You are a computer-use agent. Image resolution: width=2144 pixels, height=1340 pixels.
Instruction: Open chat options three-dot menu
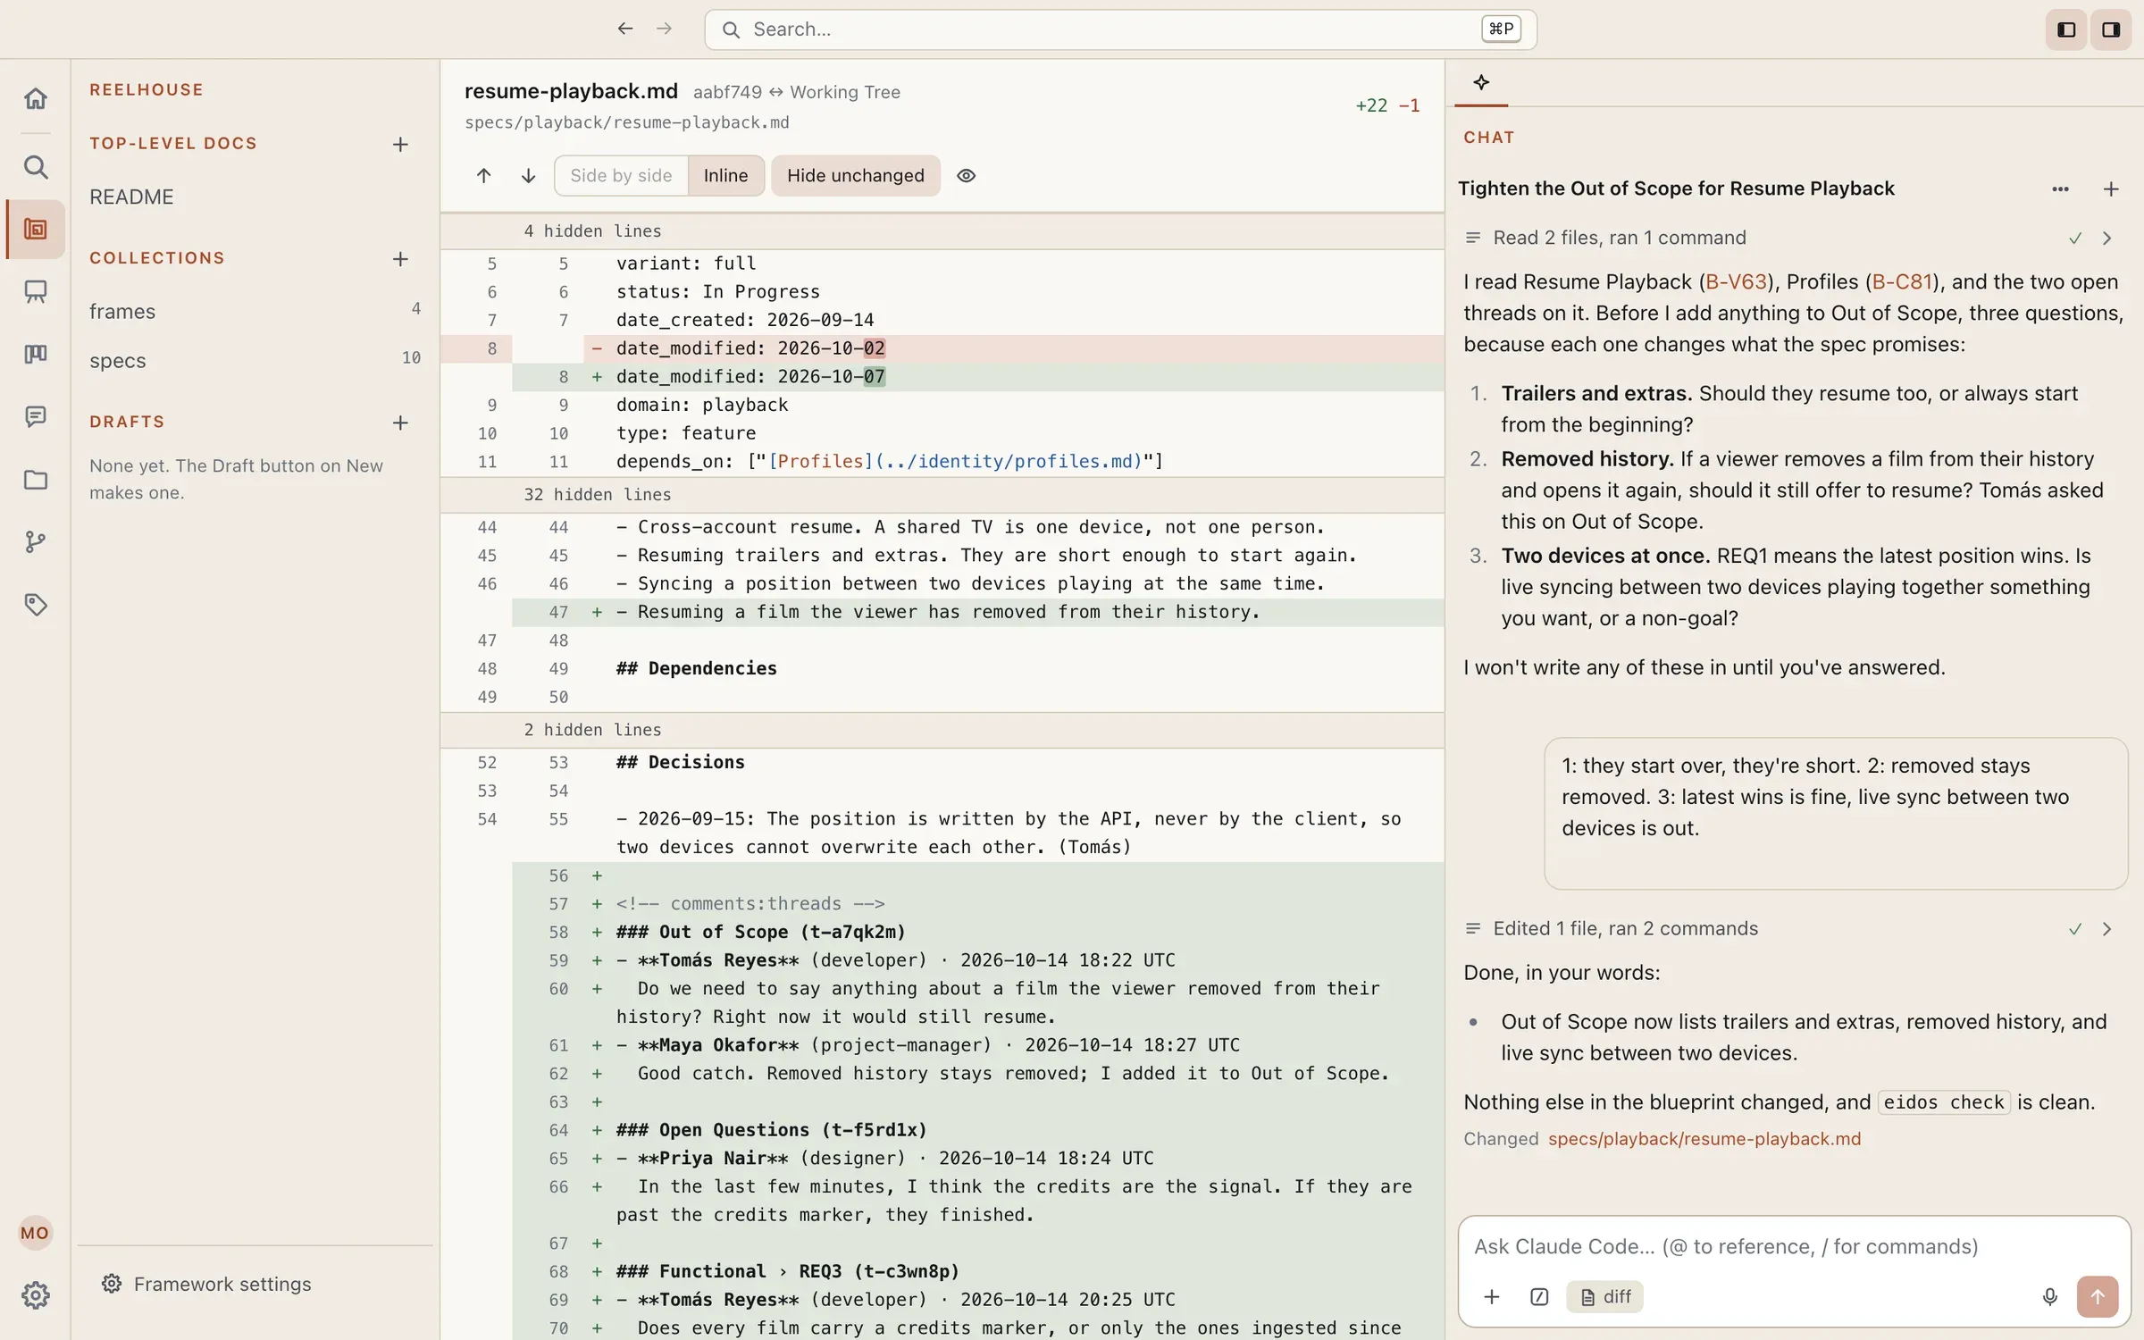pyautogui.click(x=2060, y=189)
